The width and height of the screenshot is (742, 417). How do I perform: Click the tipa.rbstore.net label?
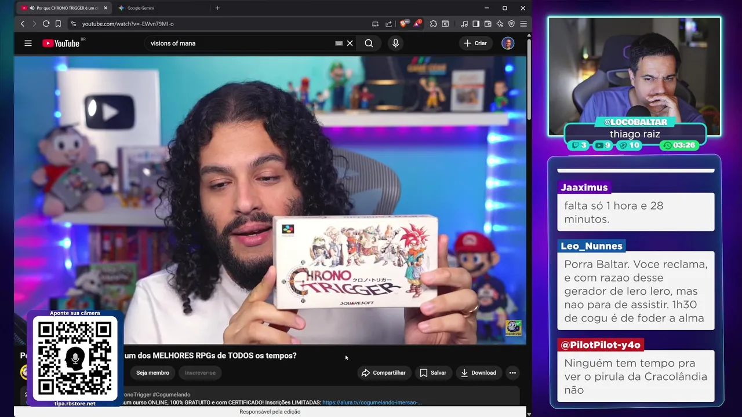(x=75, y=404)
